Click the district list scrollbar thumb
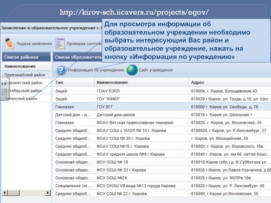This screenshot has width=271, height=203. pyautogui.click(x=14, y=193)
